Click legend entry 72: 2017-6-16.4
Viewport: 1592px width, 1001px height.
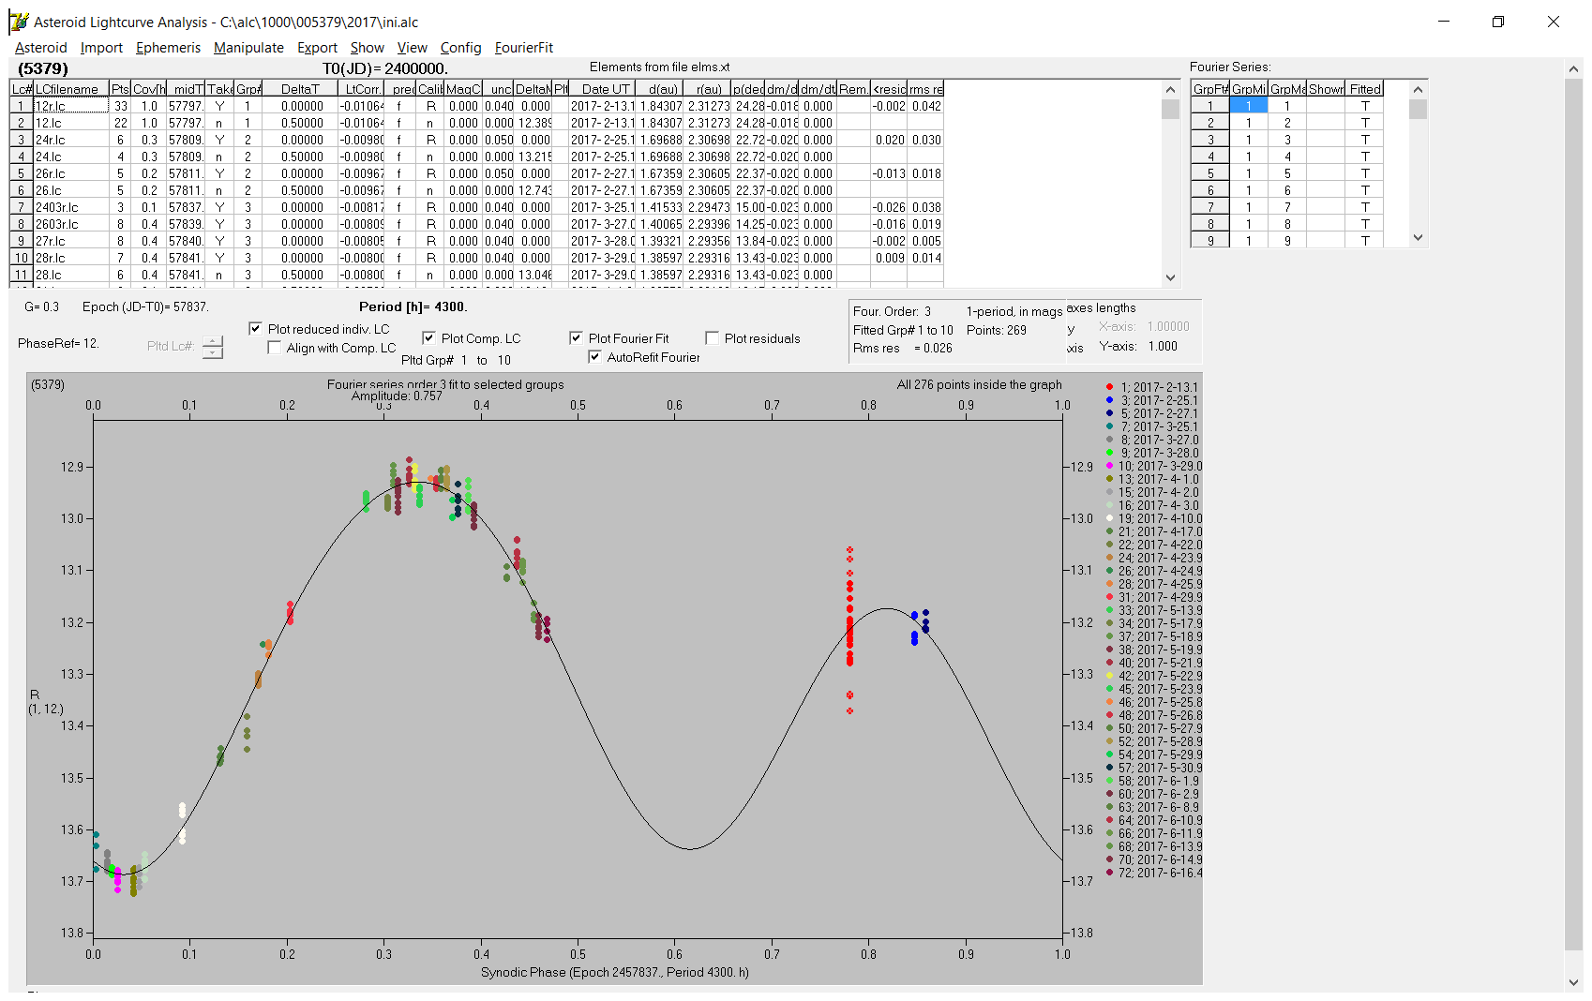[1153, 873]
